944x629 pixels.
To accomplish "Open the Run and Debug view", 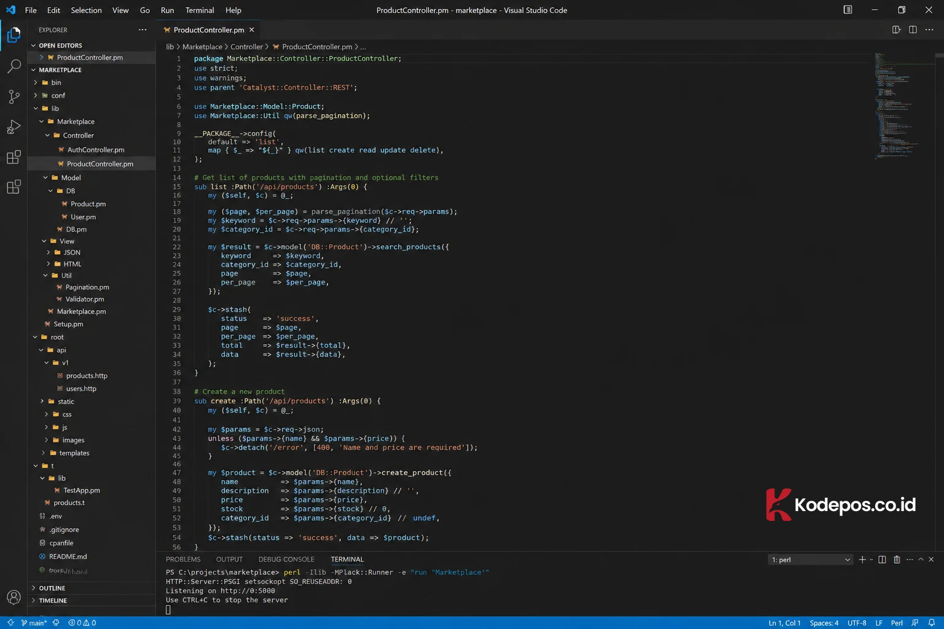I will (14, 127).
